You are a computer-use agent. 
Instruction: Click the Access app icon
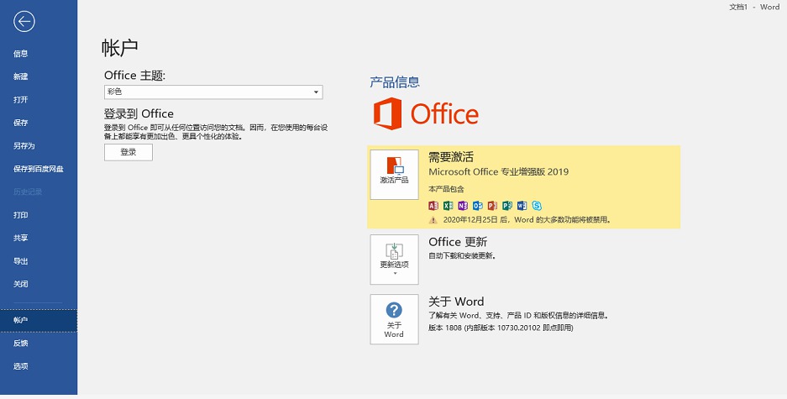point(433,205)
